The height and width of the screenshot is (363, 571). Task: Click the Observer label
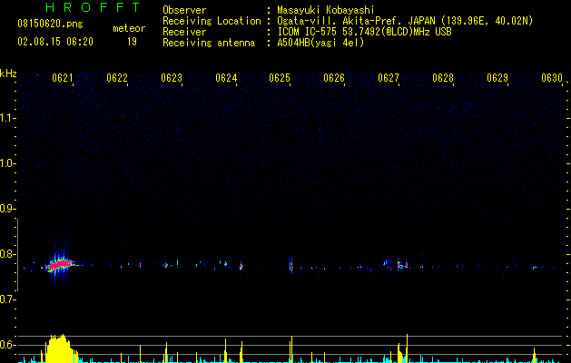pos(184,10)
